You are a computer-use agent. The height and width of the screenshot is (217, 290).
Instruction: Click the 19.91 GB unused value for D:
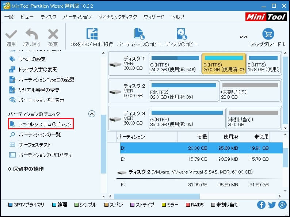pyautogui.click(x=259, y=148)
